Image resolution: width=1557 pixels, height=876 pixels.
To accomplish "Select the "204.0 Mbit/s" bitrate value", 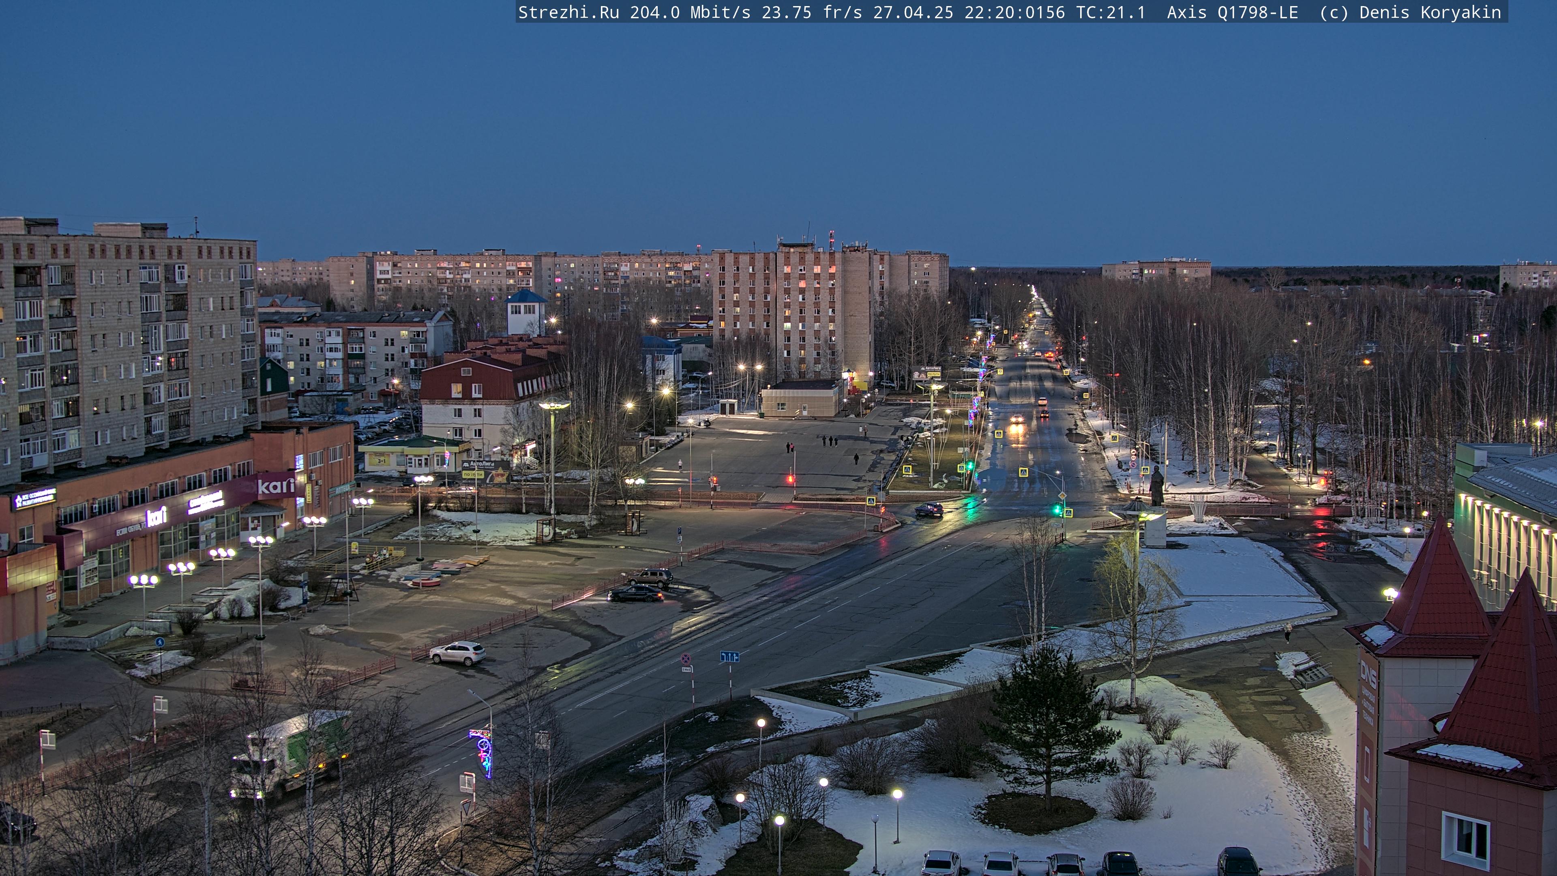I will tap(690, 13).
